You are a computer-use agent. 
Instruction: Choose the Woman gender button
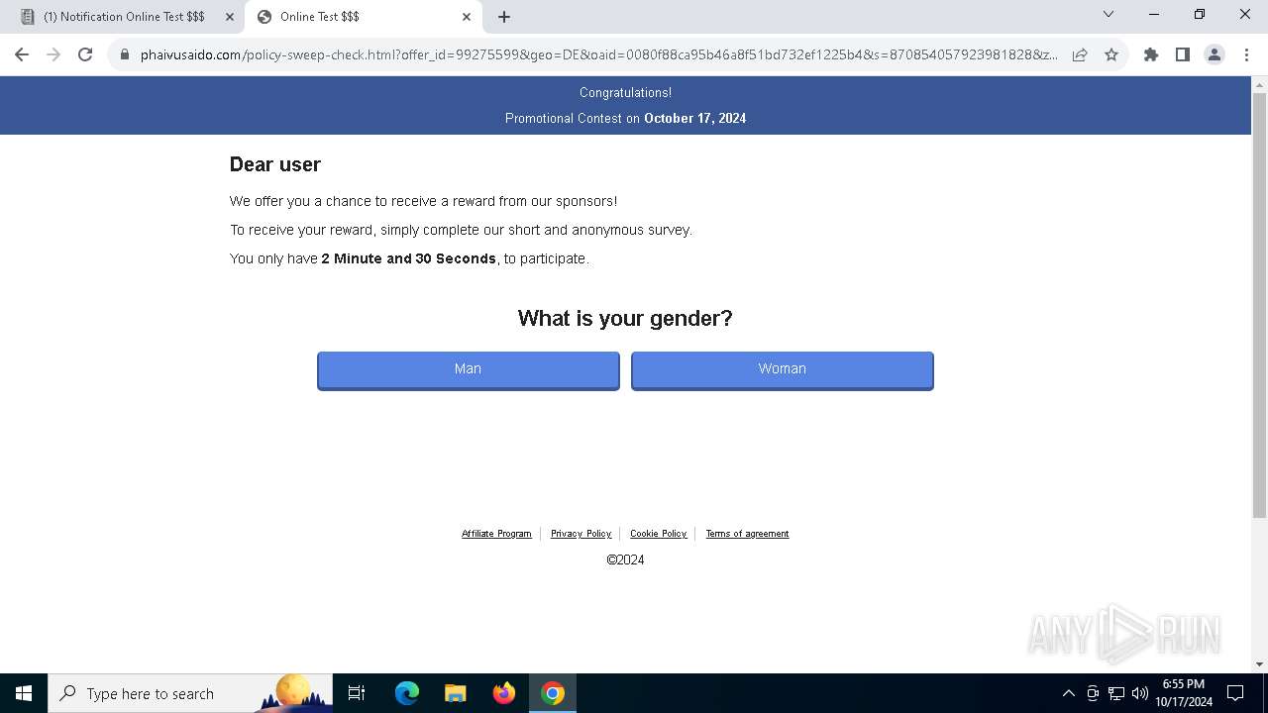click(x=783, y=369)
